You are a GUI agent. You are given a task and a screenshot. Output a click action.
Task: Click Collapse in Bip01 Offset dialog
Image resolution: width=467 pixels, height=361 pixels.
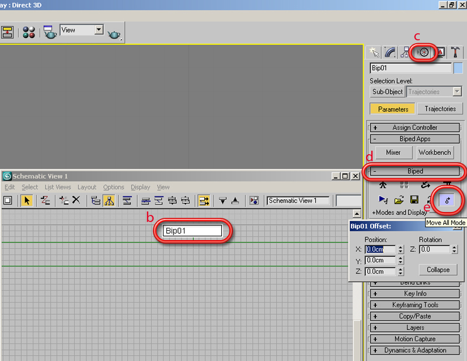click(x=438, y=270)
